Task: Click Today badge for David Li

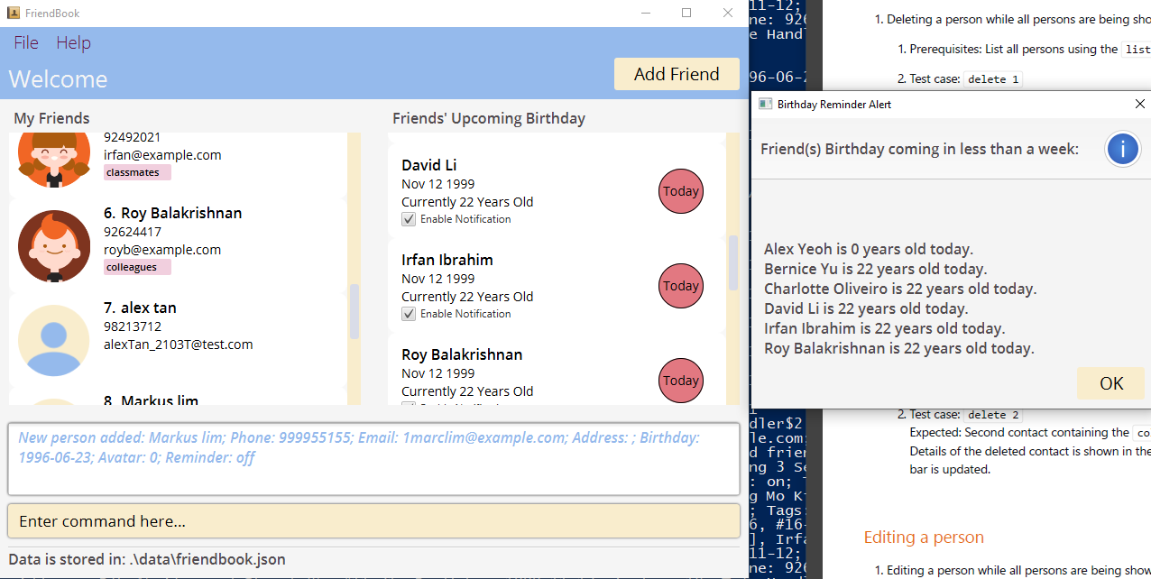Action: click(681, 191)
